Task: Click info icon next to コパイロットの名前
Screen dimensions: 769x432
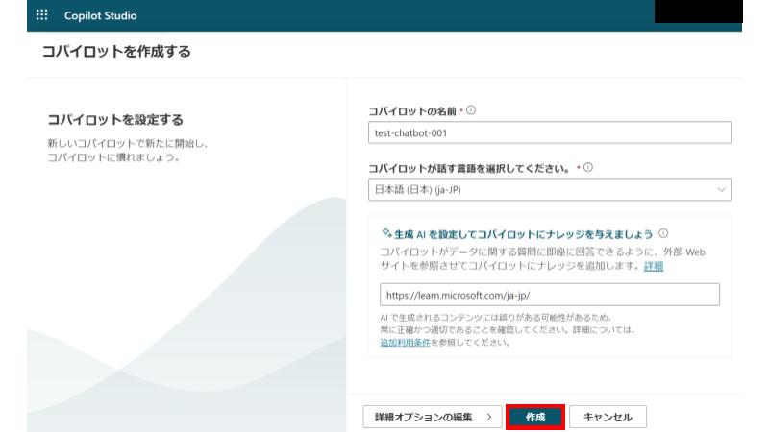Action: 471,110
